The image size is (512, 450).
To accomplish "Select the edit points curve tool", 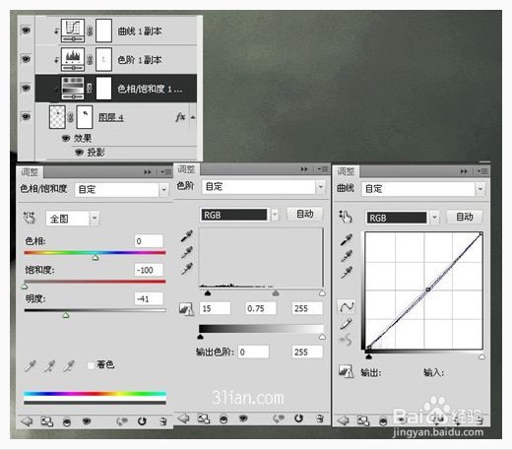I will [347, 306].
